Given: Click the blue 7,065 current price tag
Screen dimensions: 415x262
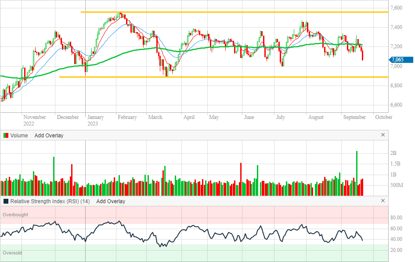Looking at the screenshot, I should 400,60.
